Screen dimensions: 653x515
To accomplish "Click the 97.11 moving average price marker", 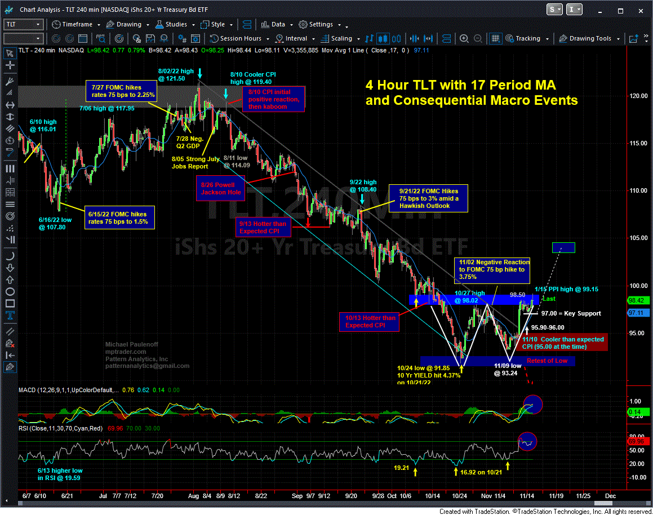I will [x=638, y=313].
